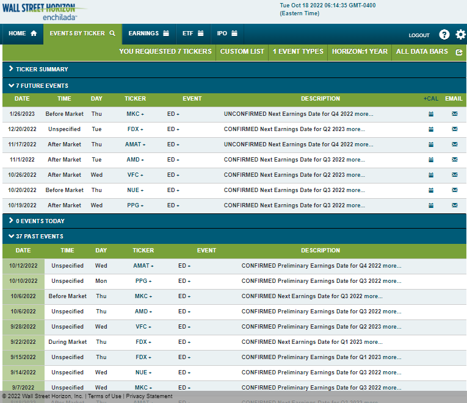
Task: Expand the 0 Events Today section
Action: [x=234, y=221]
